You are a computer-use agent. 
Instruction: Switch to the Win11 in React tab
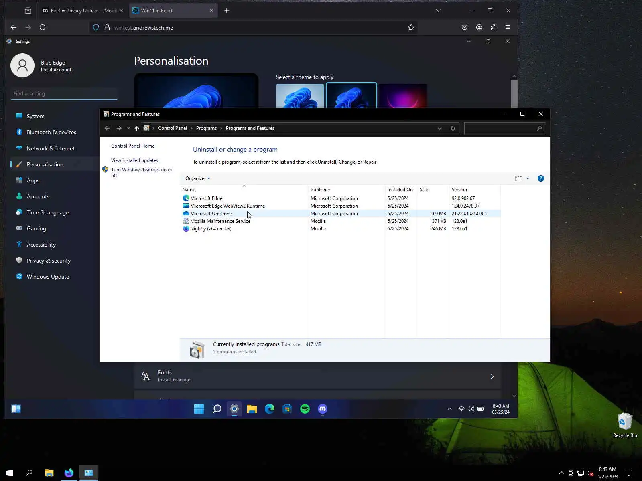coord(173,11)
